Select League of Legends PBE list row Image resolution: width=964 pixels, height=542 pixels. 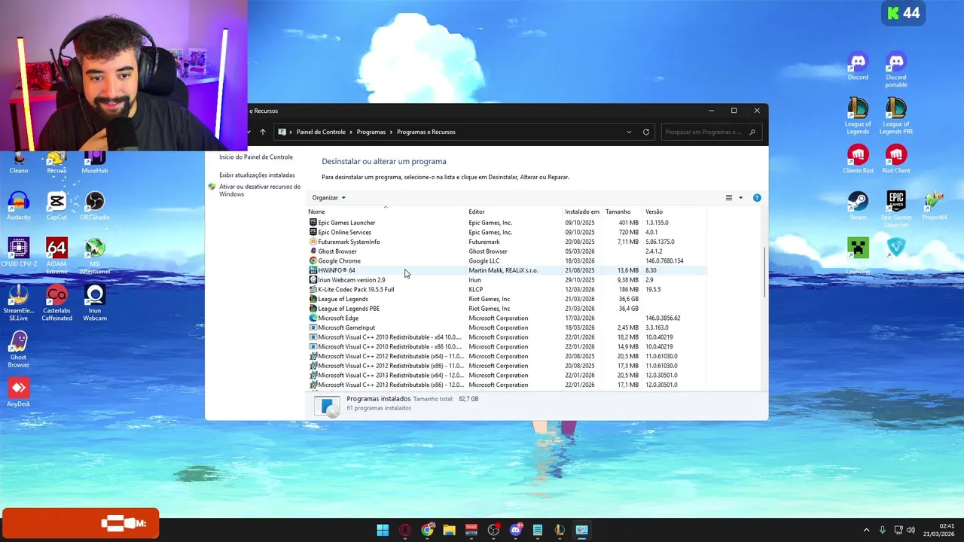pyautogui.click(x=508, y=309)
